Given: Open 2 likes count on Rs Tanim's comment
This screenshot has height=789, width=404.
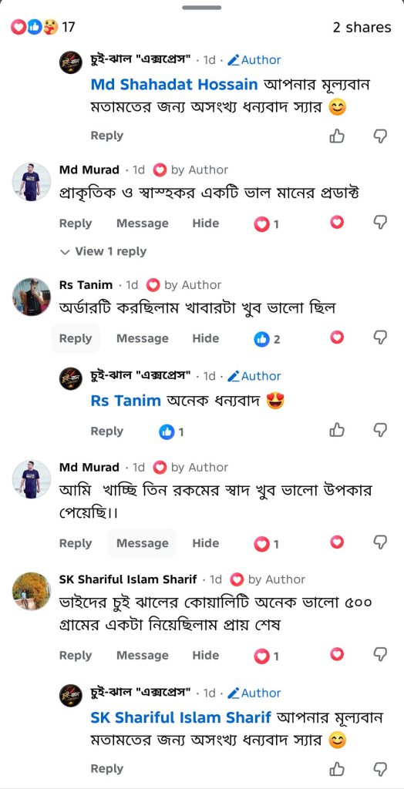Looking at the screenshot, I should click(267, 340).
